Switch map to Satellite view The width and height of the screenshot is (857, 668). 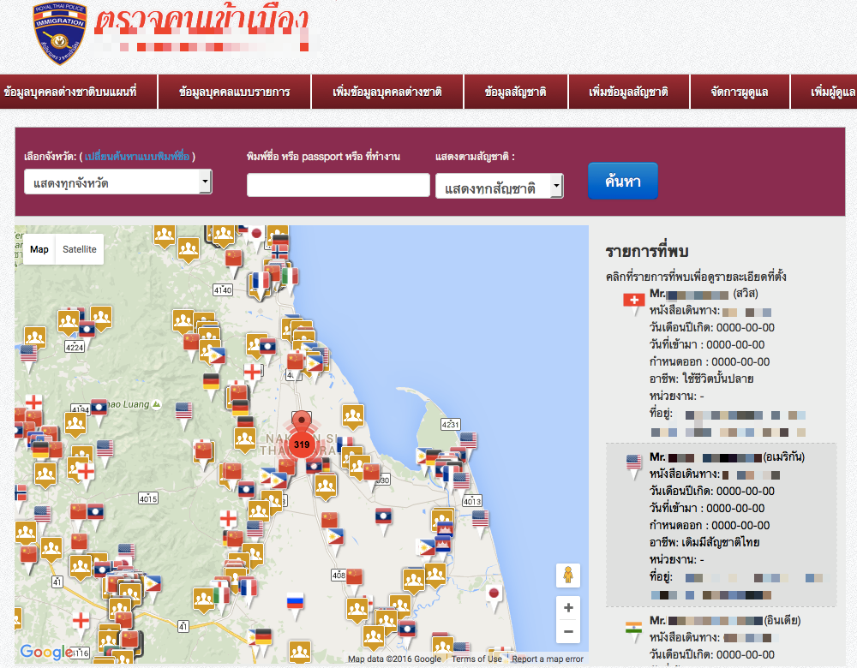click(79, 249)
